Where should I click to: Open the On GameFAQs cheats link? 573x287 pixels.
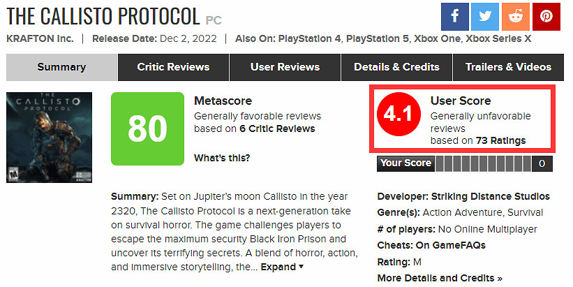[452, 245]
